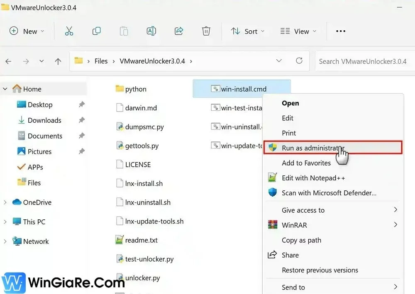Cut the selected file using toolbar

point(69,31)
